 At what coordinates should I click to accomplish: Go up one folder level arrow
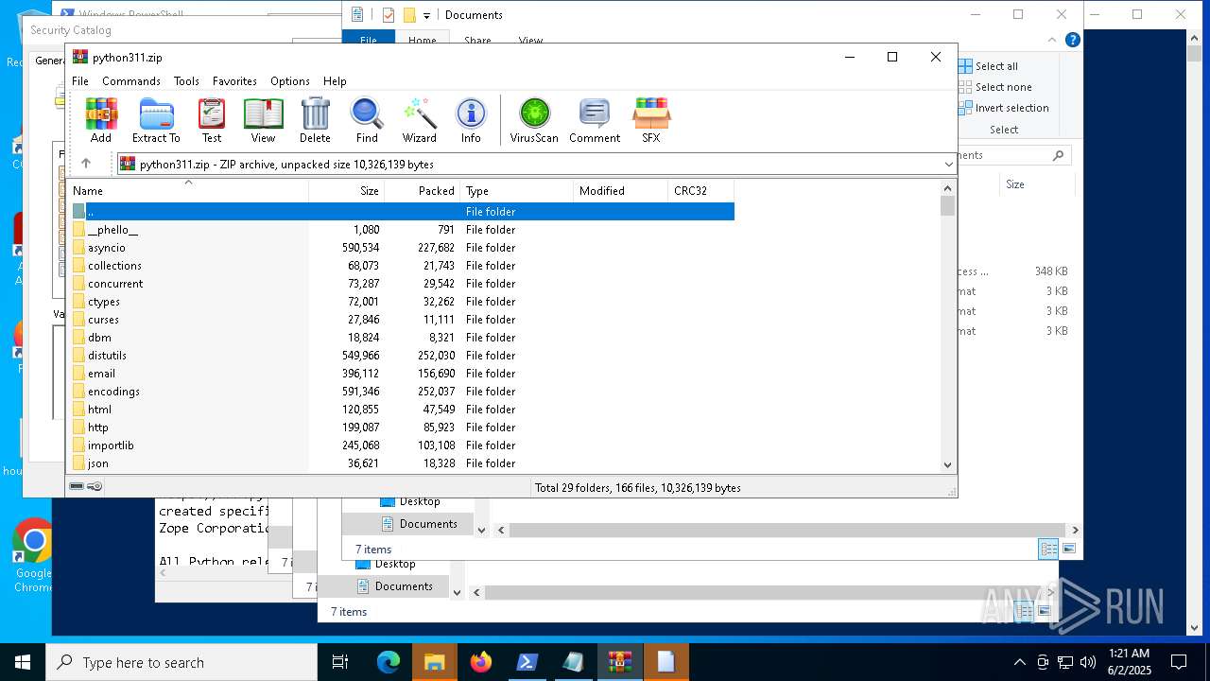point(86,164)
